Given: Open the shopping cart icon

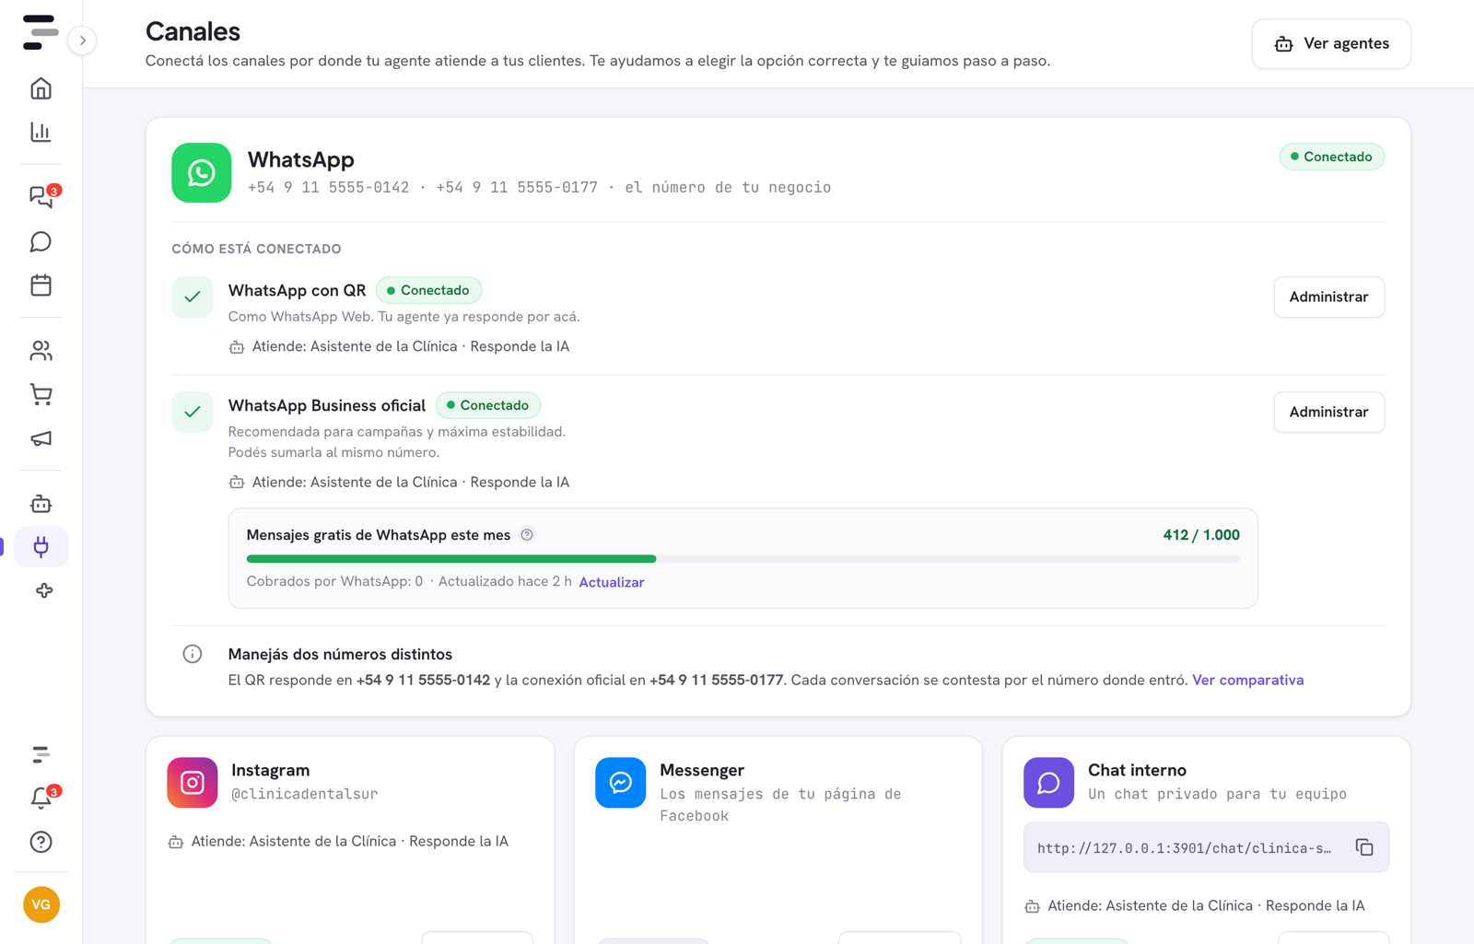Looking at the screenshot, I should tap(41, 394).
